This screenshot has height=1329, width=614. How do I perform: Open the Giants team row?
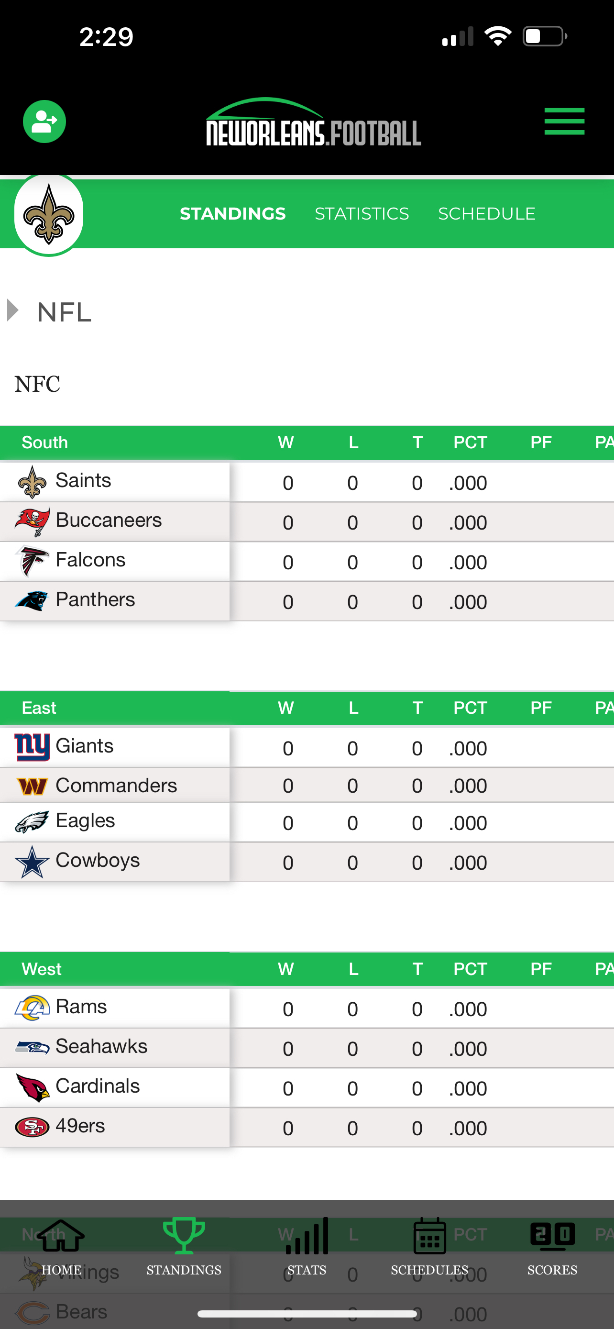pyautogui.click(x=307, y=747)
